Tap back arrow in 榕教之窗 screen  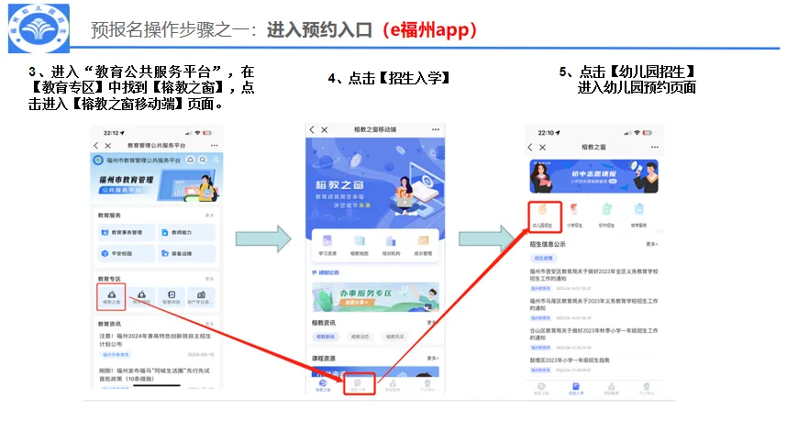(x=530, y=147)
